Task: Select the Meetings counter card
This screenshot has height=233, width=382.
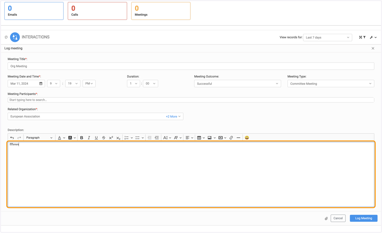Action: (161, 11)
